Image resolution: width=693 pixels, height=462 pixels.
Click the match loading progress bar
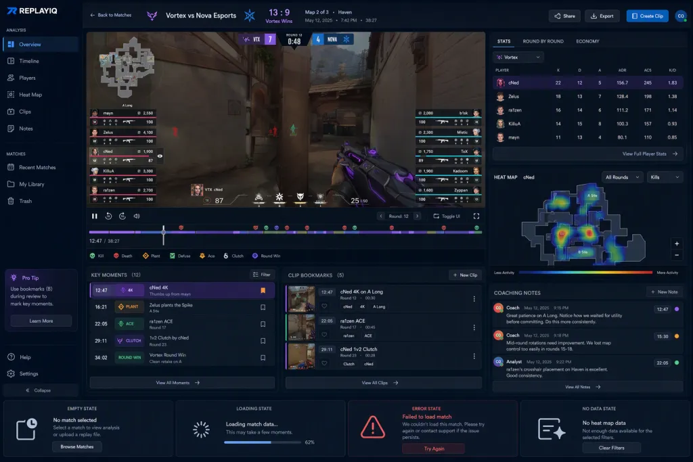(263, 442)
